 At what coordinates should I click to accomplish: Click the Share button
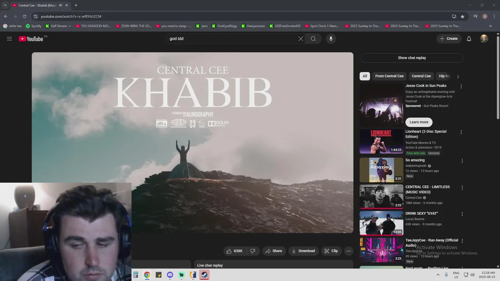pos(273,251)
